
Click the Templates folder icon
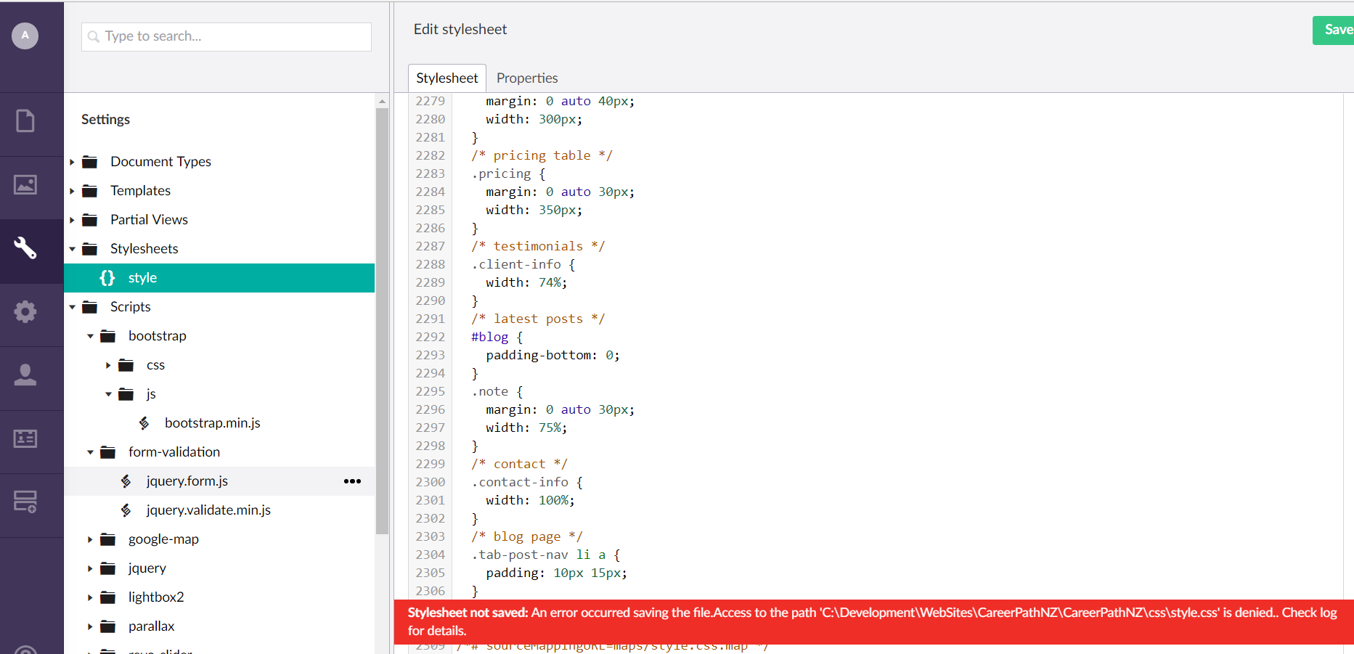click(90, 191)
